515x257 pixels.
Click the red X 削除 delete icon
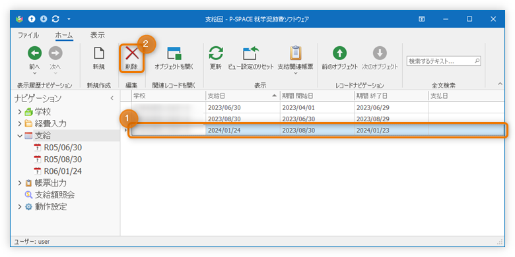pos(131,53)
